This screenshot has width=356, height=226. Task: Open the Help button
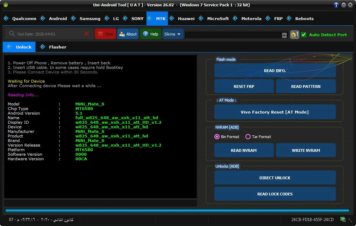(x=151, y=34)
